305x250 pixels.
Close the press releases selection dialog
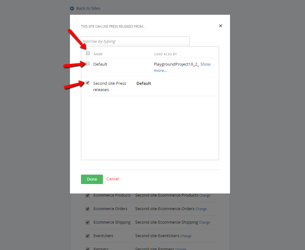[221, 26]
